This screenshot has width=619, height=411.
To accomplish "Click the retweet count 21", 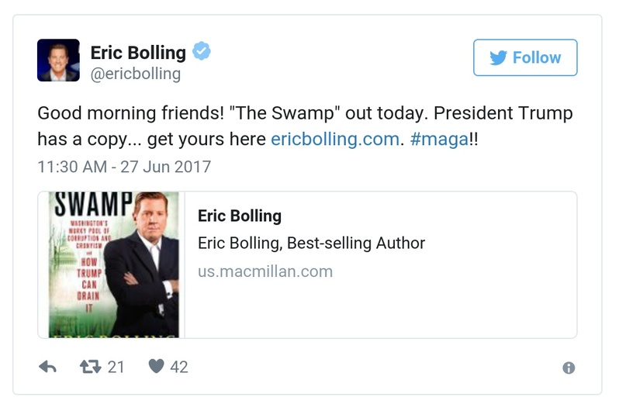I will (116, 367).
